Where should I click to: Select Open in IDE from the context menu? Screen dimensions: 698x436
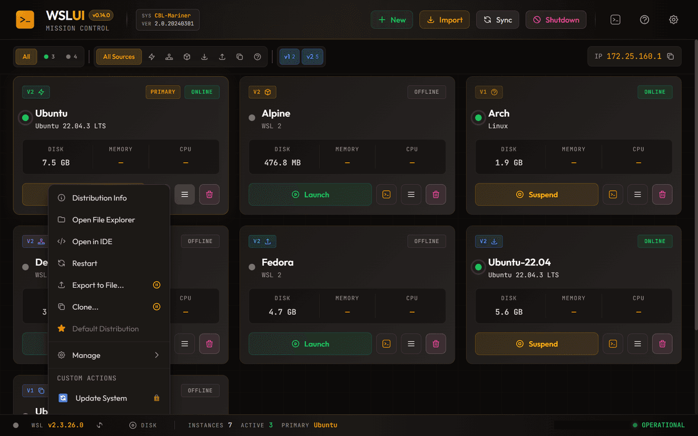tap(109, 241)
